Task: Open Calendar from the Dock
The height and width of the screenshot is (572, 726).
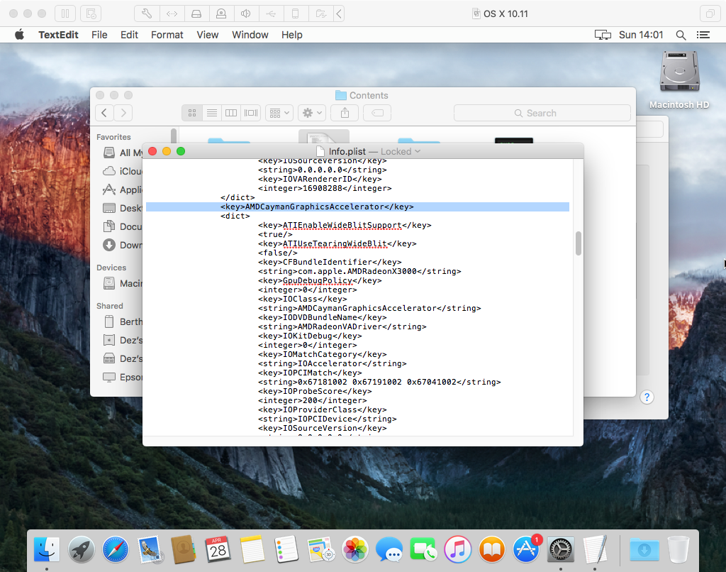Action: tap(218, 550)
